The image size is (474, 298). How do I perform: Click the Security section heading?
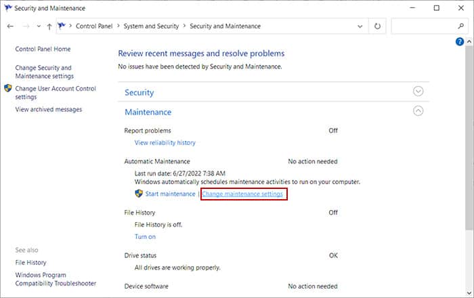[139, 93]
